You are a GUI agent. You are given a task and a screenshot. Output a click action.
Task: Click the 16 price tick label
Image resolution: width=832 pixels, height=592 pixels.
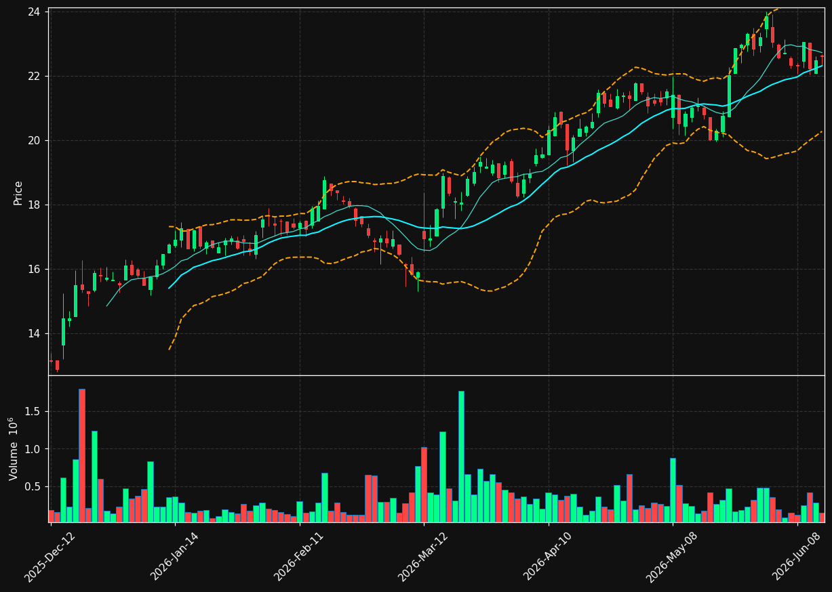(33, 269)
